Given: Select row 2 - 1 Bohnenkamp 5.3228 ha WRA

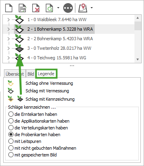Looking at the screenshot, I should tap(60, 29).
